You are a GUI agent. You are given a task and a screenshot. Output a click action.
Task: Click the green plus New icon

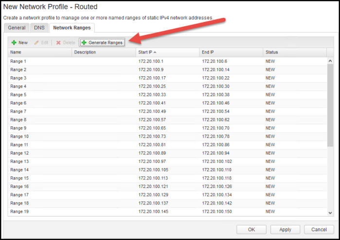14,43
